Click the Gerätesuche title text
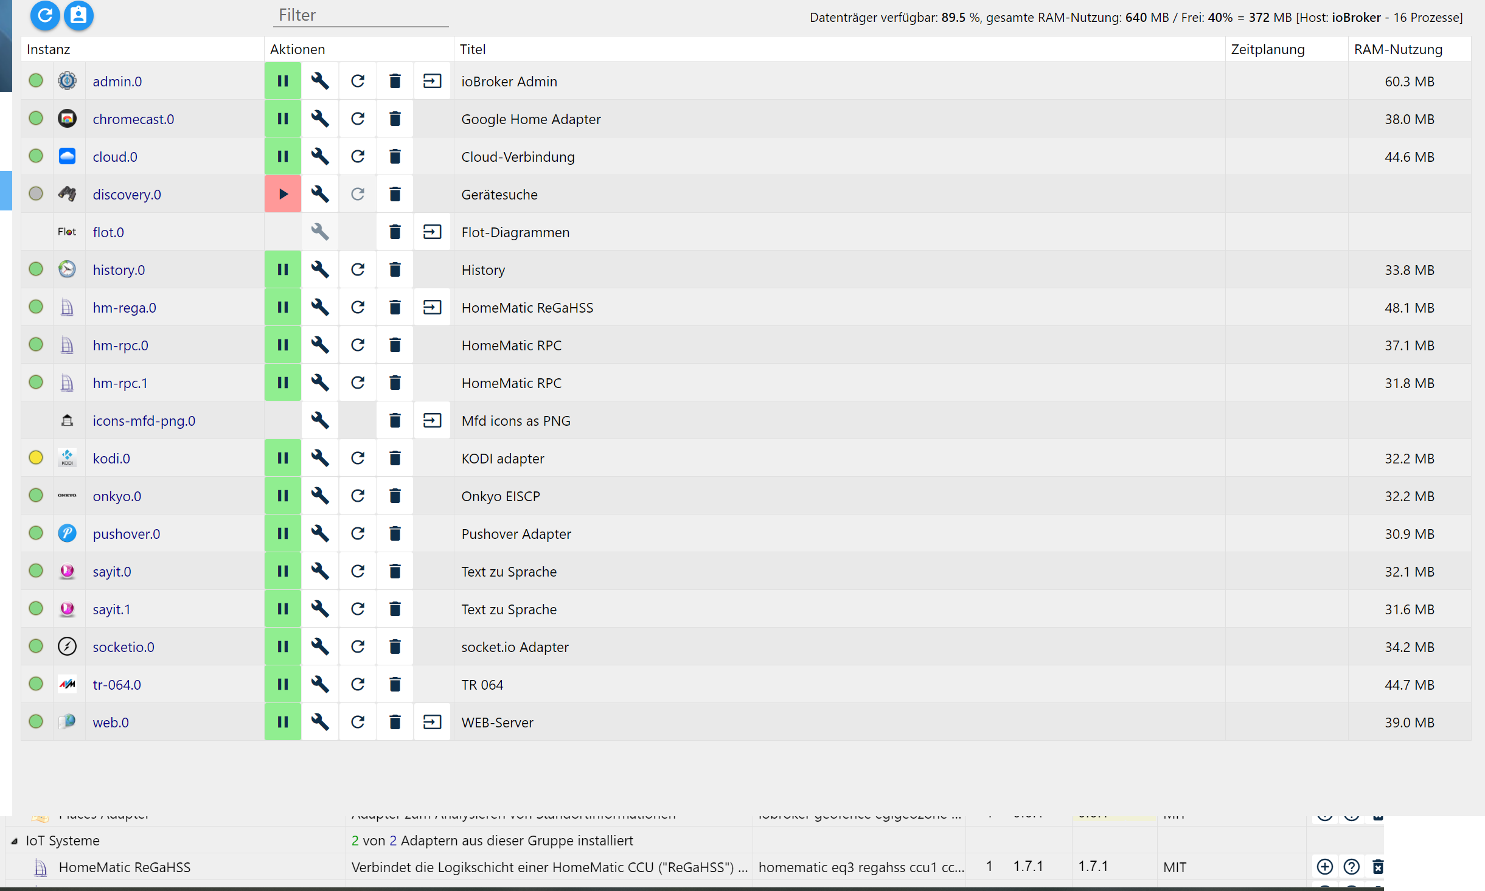This screenshot has height=891, width=1485. [x=499, y=195]
